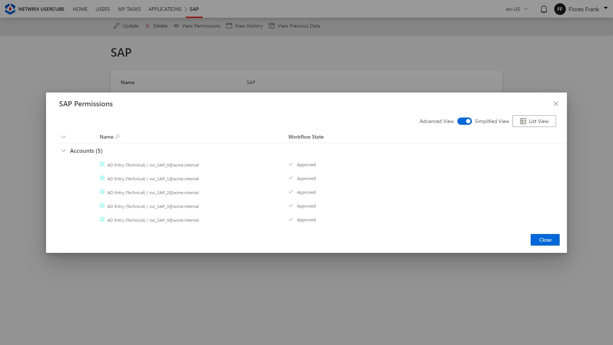Switch to List View using the grid icon
This screenshot has height=345, width=613.
[522, 121]
